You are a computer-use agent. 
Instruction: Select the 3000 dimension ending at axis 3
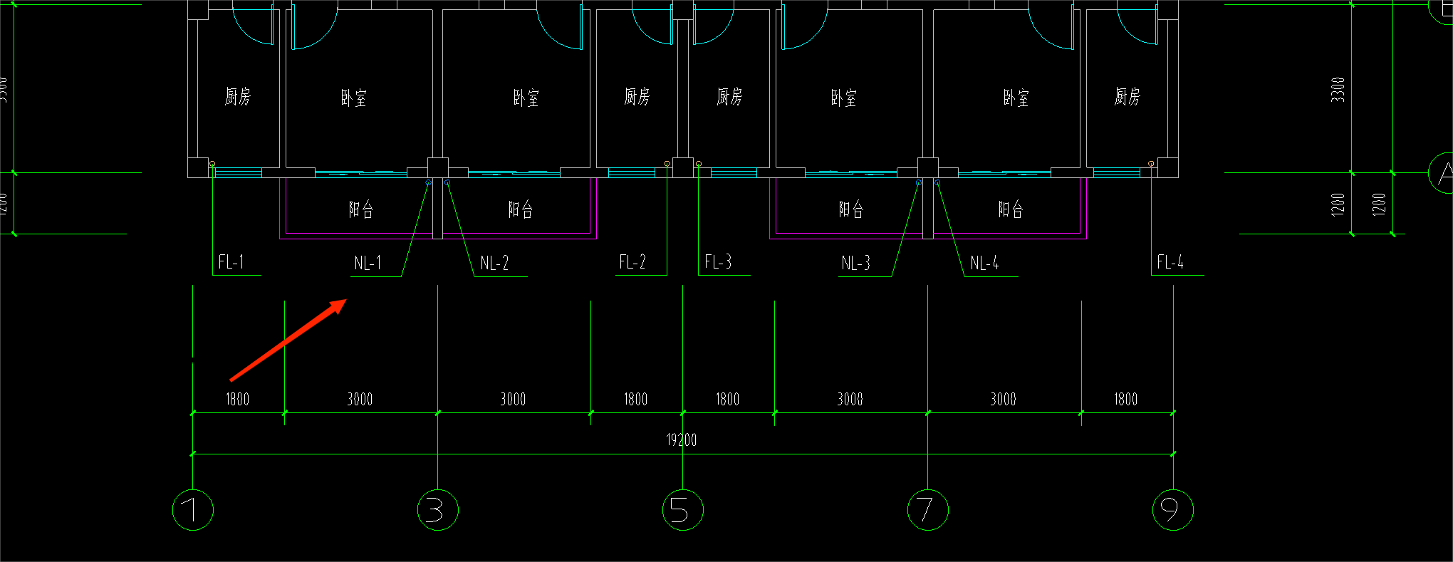(x=360, y=399)
